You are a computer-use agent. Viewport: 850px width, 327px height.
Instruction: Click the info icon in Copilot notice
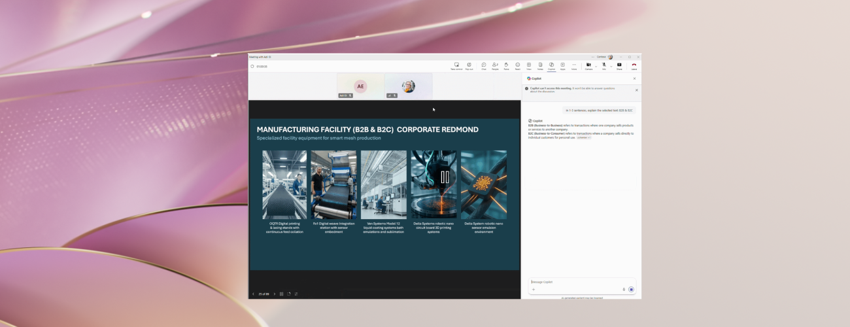point(527,88)
